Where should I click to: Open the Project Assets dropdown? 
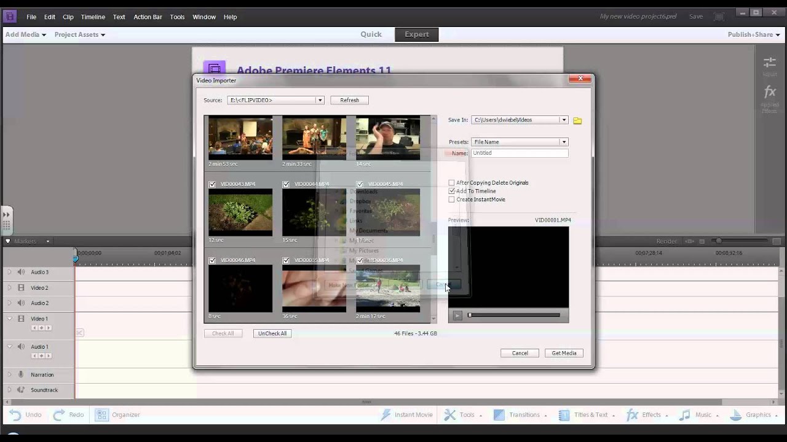[79, 34]
